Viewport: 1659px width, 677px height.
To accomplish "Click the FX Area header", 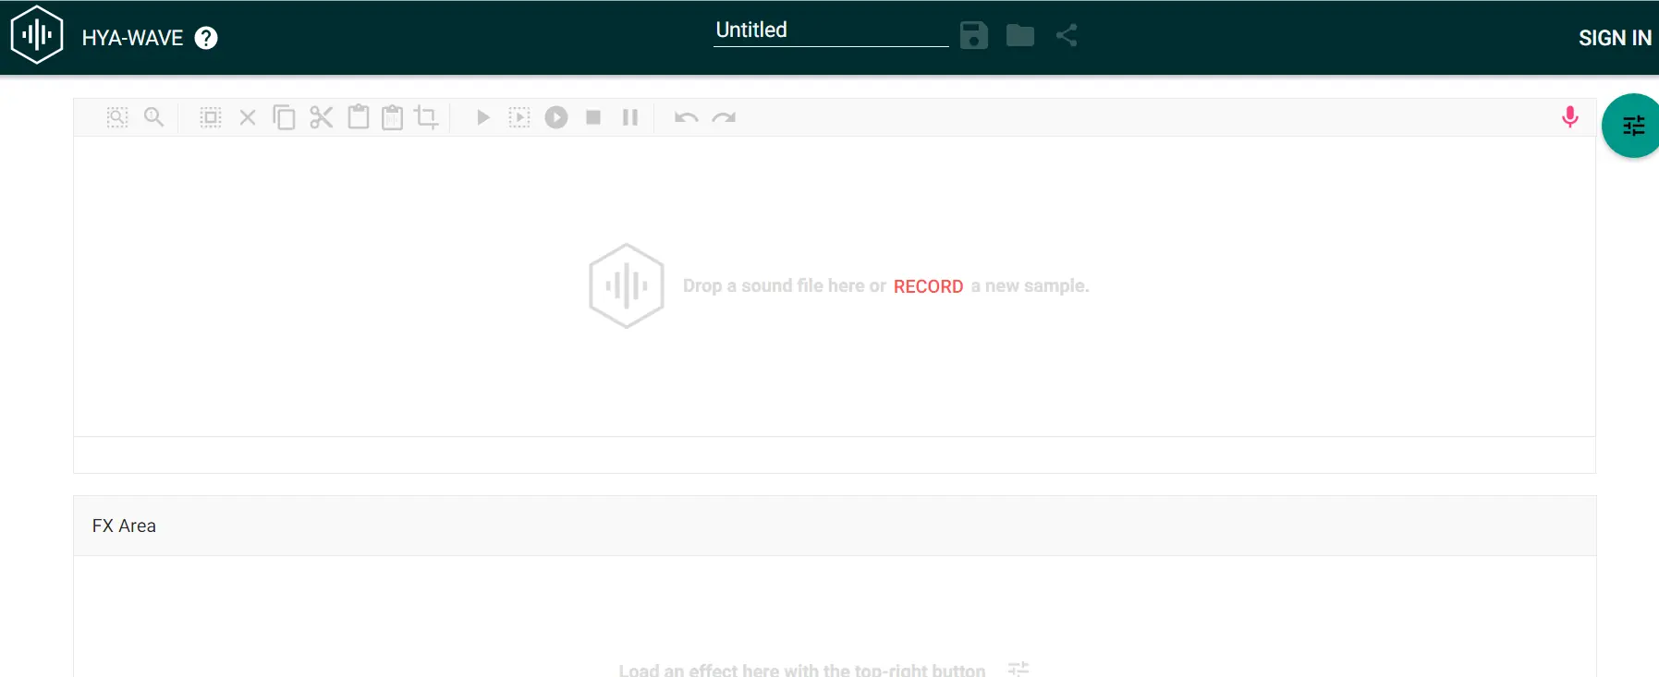I will pyautogui.click(x=835, y=526).
